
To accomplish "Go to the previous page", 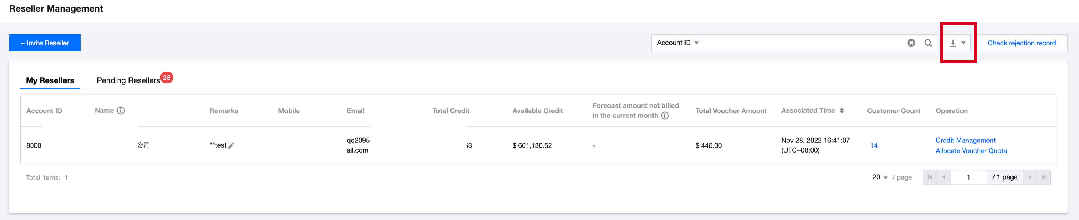I will pos(944,177).
